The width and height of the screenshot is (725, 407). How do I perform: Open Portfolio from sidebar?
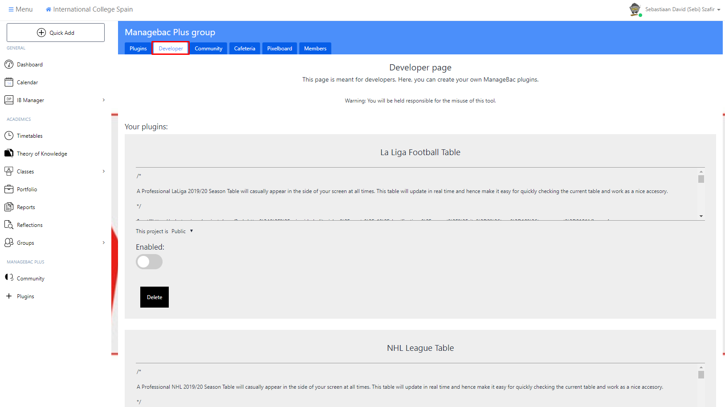[x=27, y=189]
